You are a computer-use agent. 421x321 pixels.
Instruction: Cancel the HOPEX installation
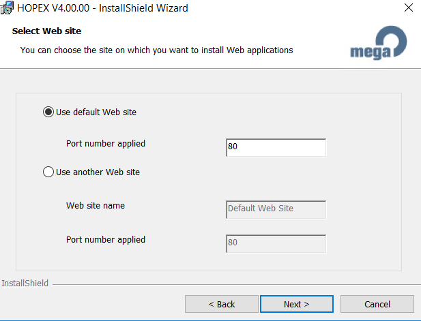[x=377, y=304]
